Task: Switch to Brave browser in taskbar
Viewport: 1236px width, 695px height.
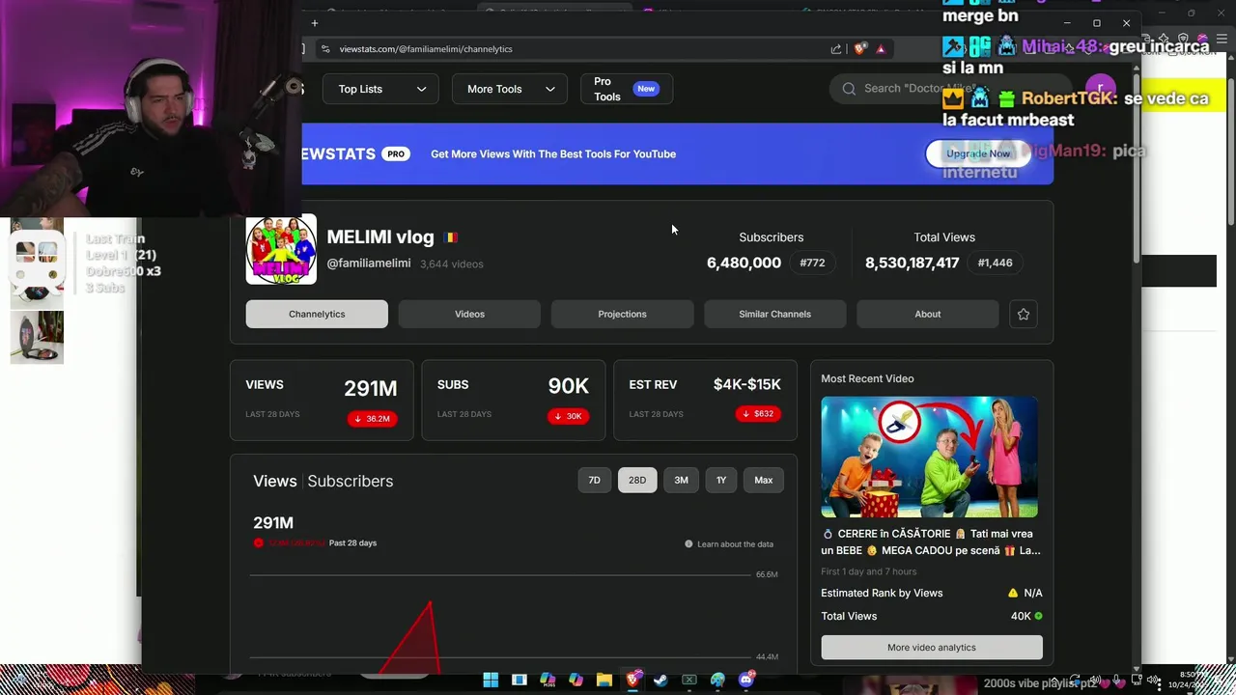Action: (632, 681)
